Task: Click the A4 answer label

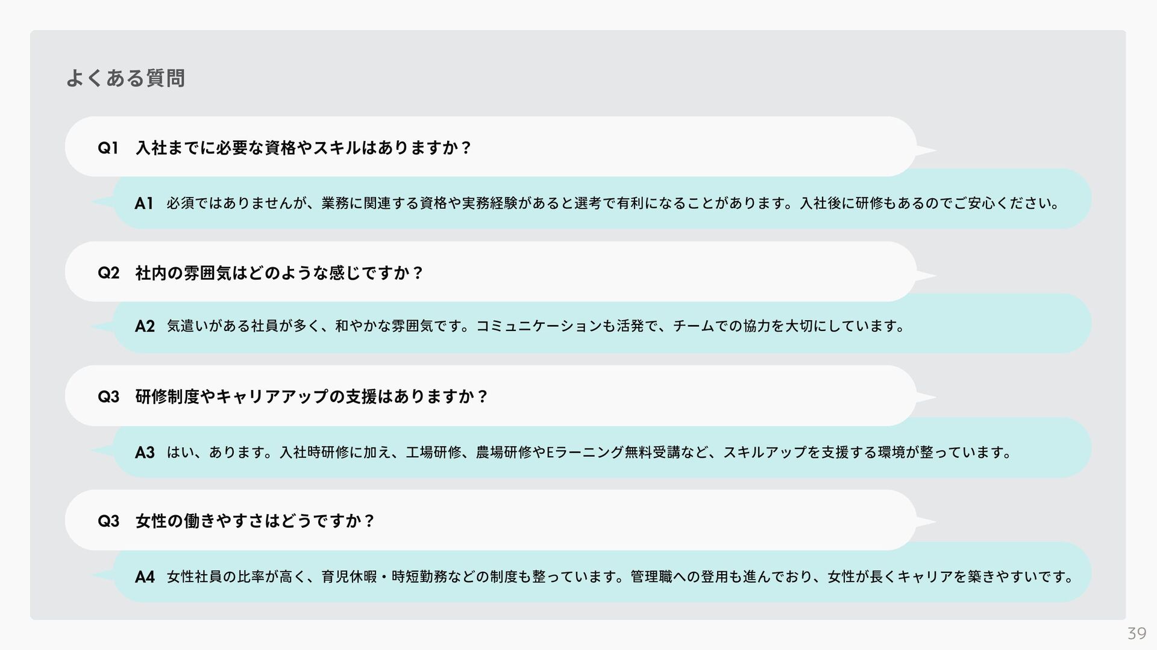Action: [145, 578]
